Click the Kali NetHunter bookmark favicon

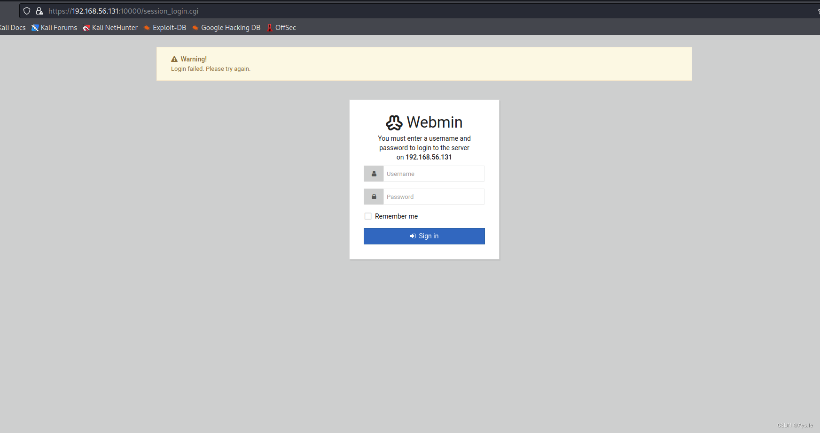[x=86, y=28]
